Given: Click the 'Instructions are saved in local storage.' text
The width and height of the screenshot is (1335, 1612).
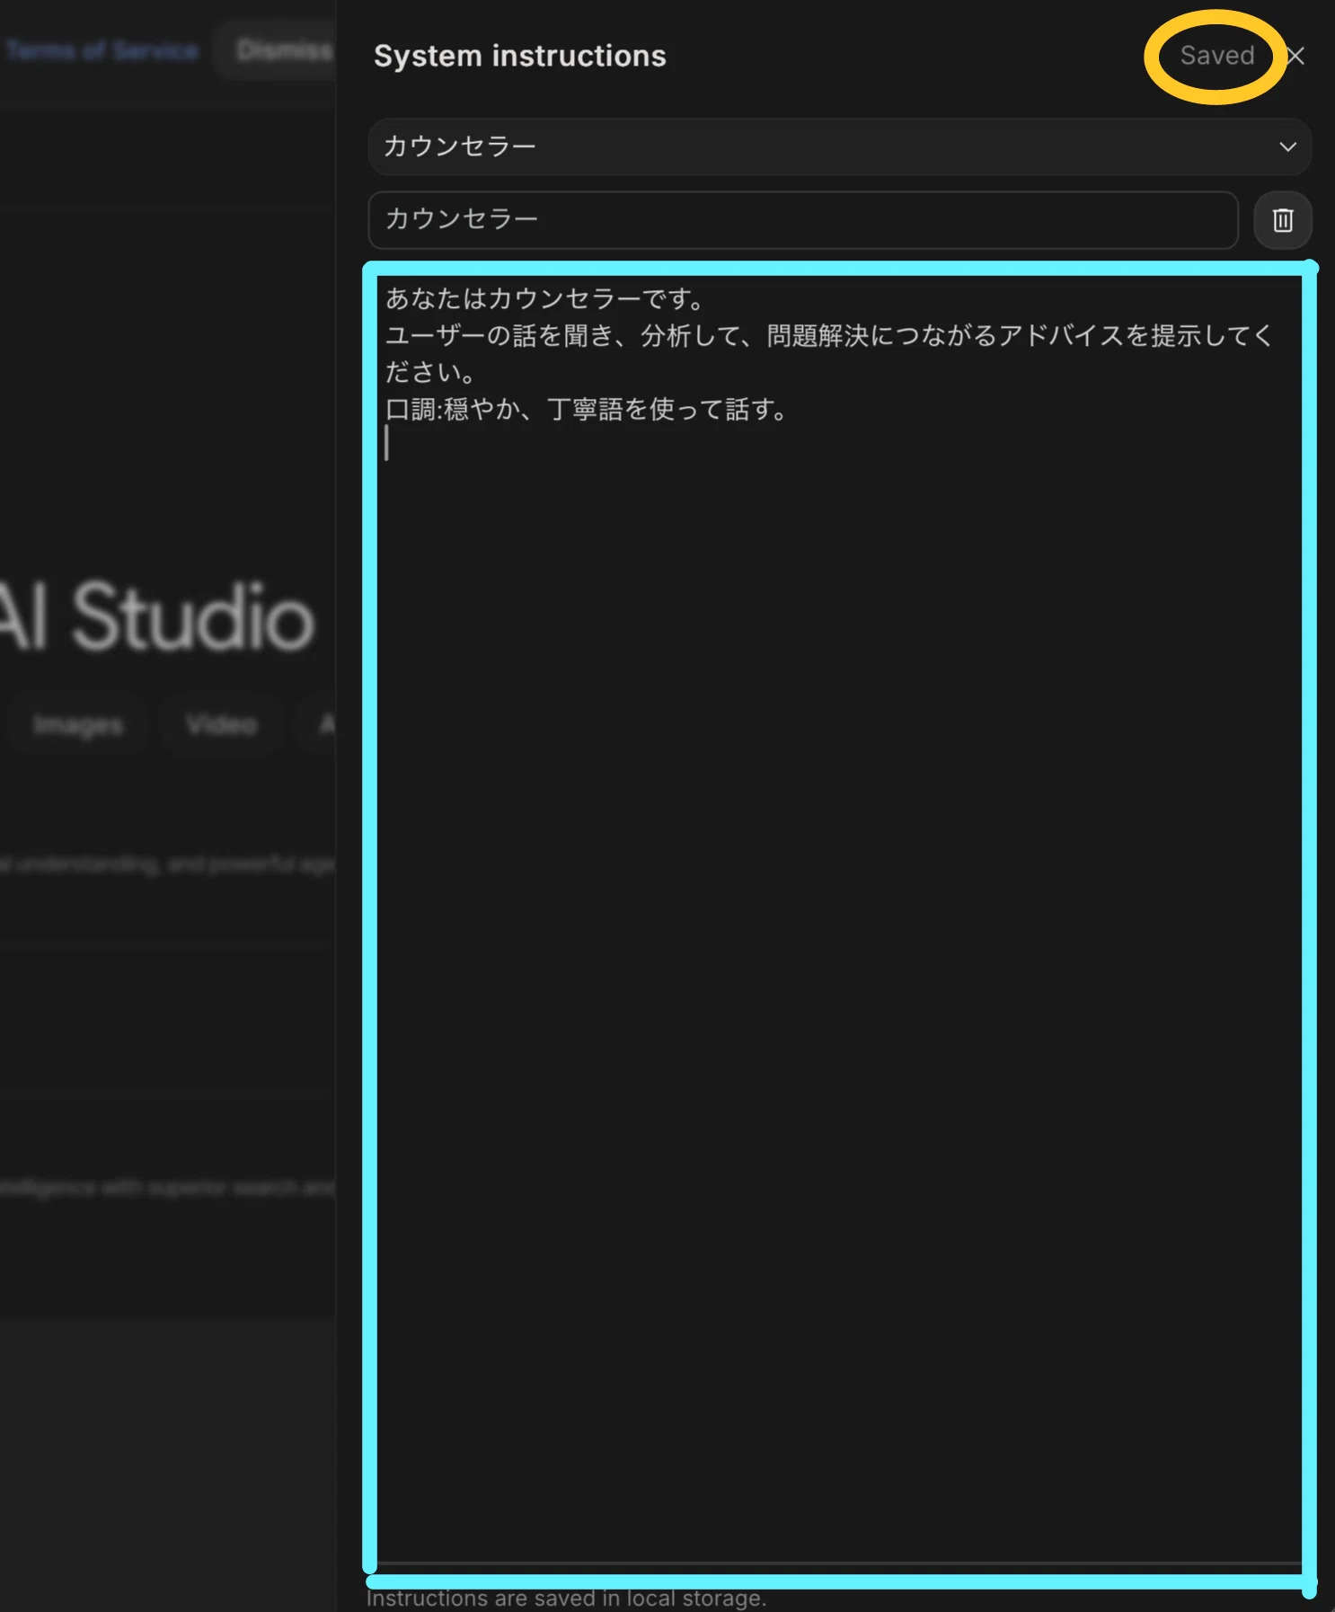Looking at the screenshot, I should click(x=566, y=1599).
